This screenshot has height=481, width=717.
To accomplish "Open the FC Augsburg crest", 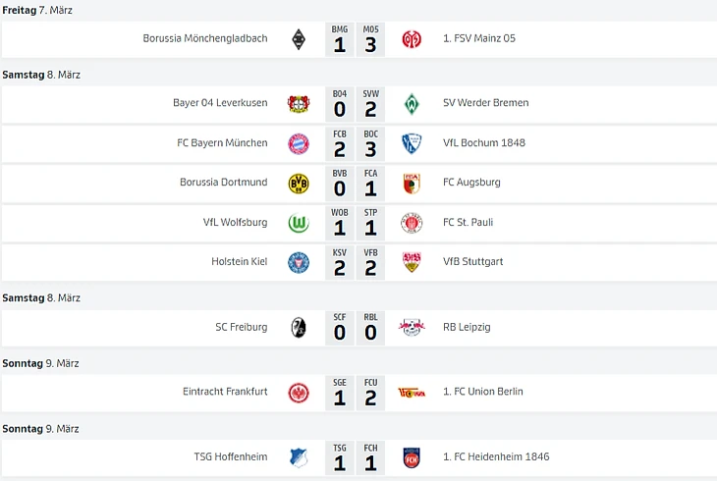I will (x=412, y=184).
